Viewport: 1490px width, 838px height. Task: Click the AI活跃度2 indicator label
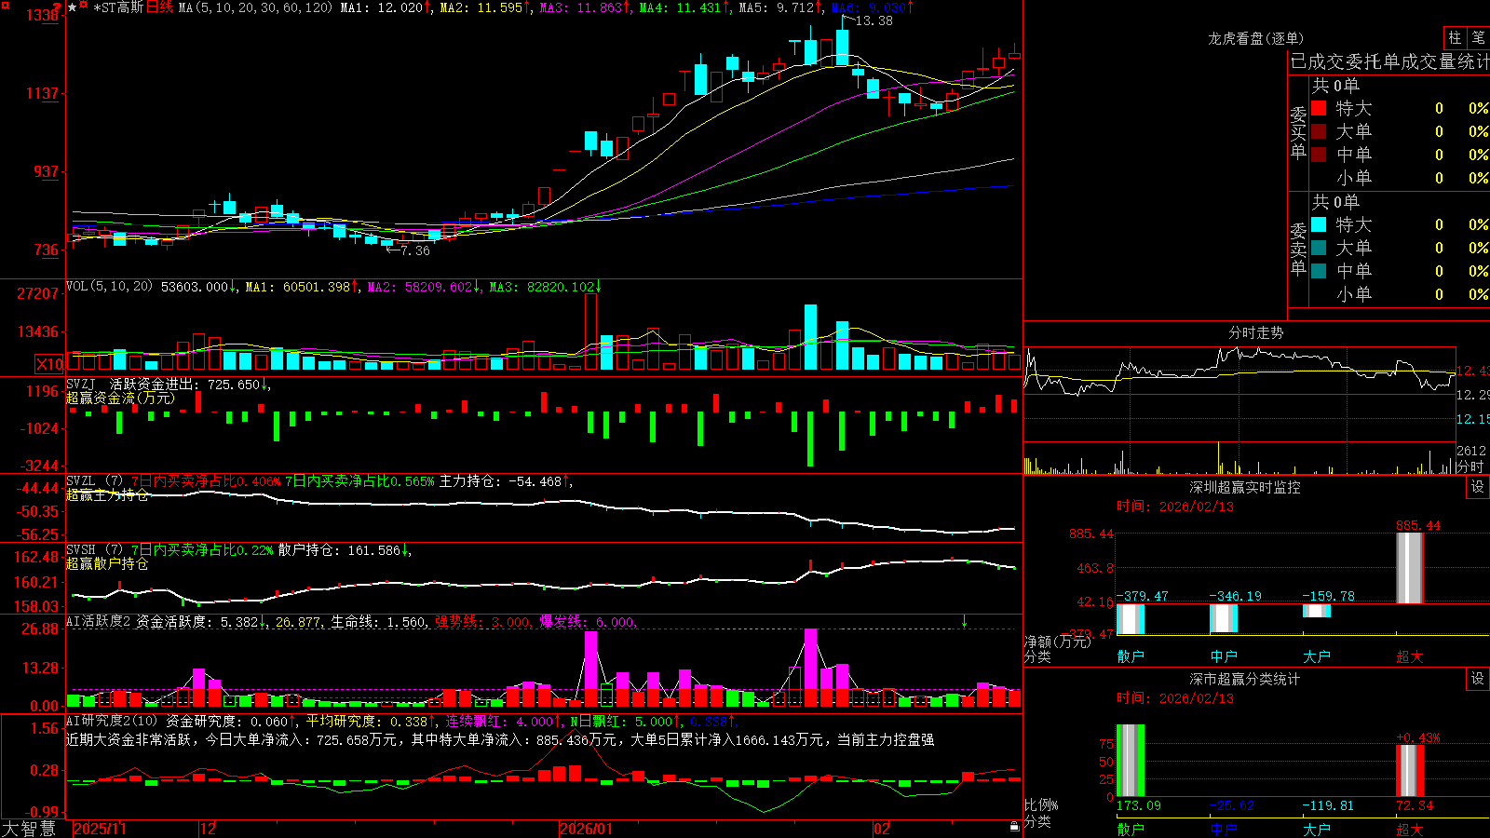tap(99, 621)
